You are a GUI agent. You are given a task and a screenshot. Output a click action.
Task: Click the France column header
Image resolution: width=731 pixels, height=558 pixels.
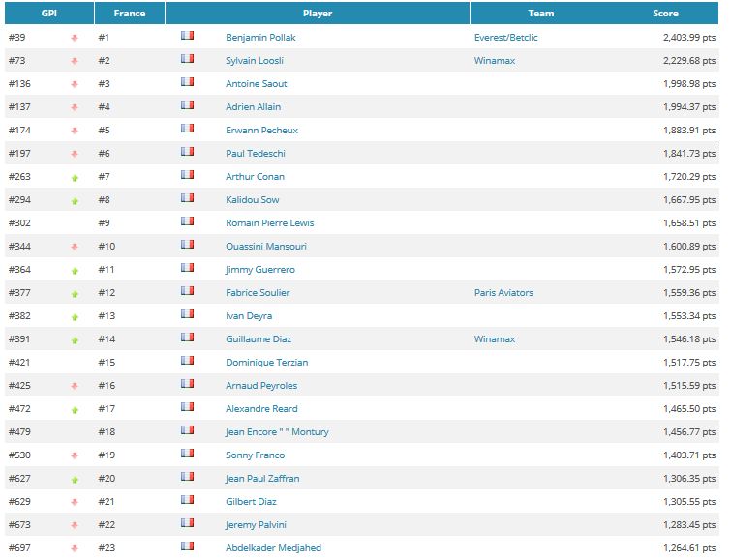click(130, 13)
